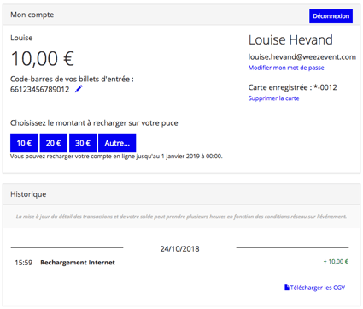This screenshot has width=363, height=309.
Task: Click the Rechargement Internet transaction entry
Action: tap(78, 263)
